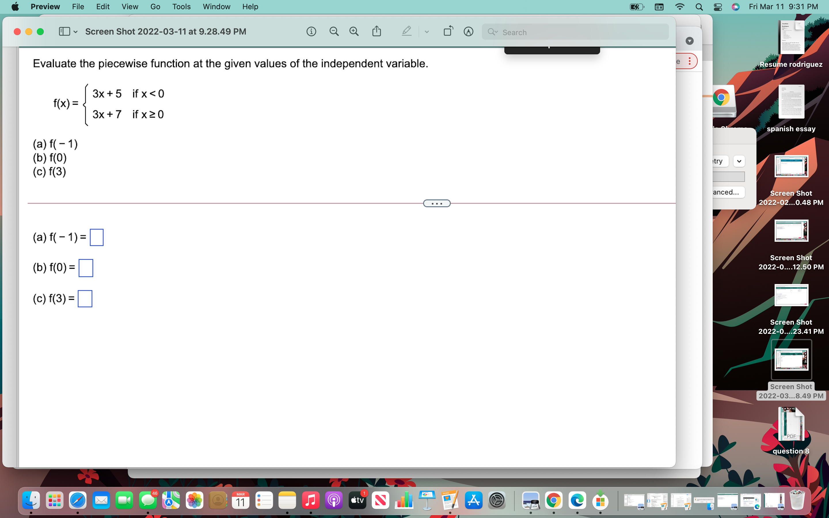Rotate the image with the rotate icon

tap(448, 31)
